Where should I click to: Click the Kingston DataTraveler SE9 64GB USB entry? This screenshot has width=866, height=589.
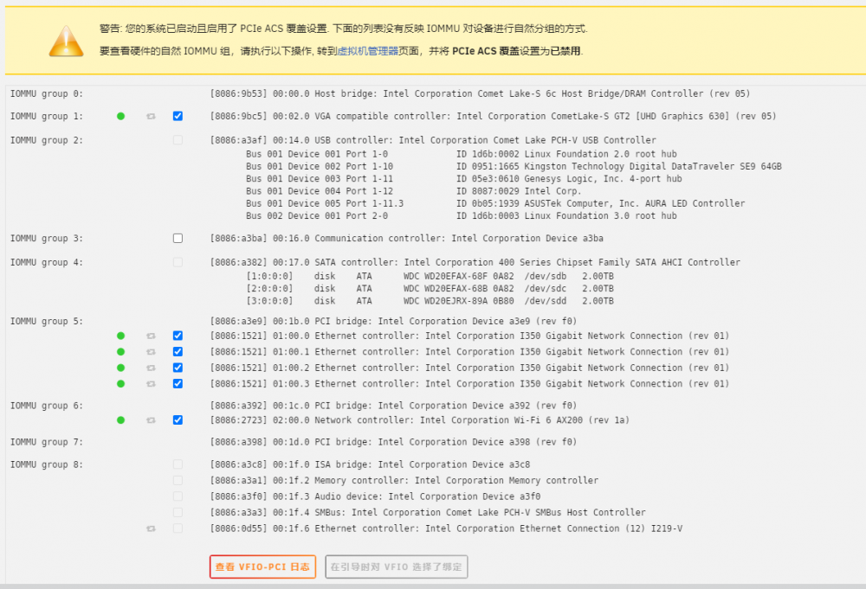tap(514, 167)
